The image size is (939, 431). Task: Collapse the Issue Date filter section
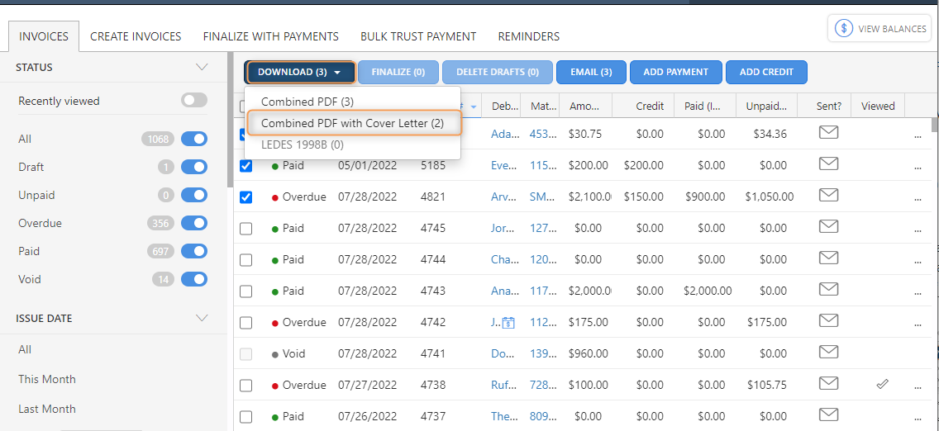point(202,318)
